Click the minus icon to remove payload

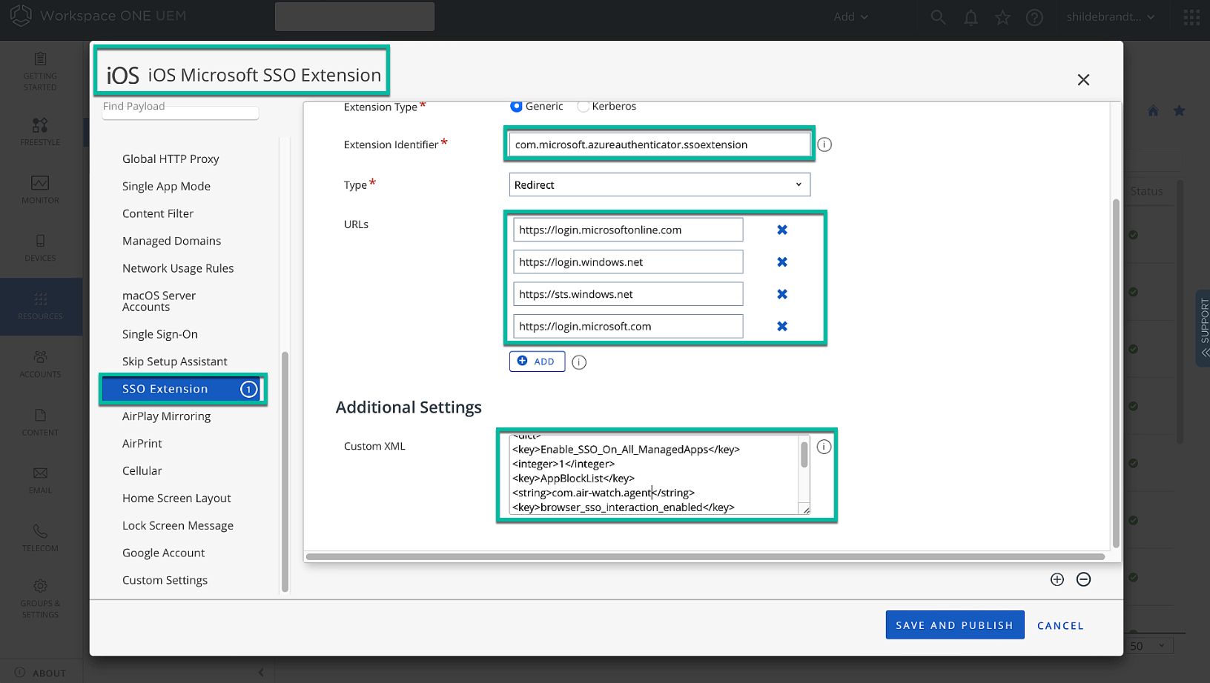[x=1083, y=579]
